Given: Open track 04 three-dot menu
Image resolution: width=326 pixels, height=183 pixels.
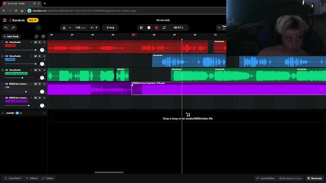Looking at the screenshot, I should [31, 84].
